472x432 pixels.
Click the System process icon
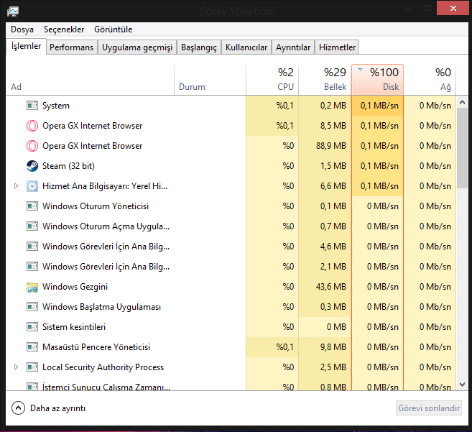[32, 106]
